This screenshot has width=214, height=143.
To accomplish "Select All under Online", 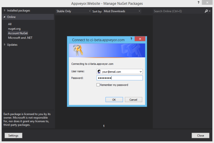I will (x=10, y=24).
